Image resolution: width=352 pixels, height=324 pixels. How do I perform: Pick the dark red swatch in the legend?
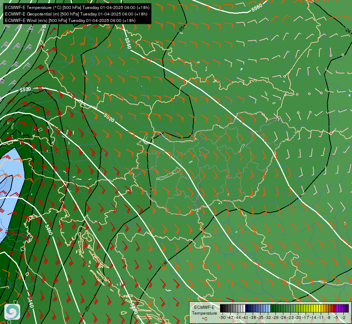click(x=335, y=308)
